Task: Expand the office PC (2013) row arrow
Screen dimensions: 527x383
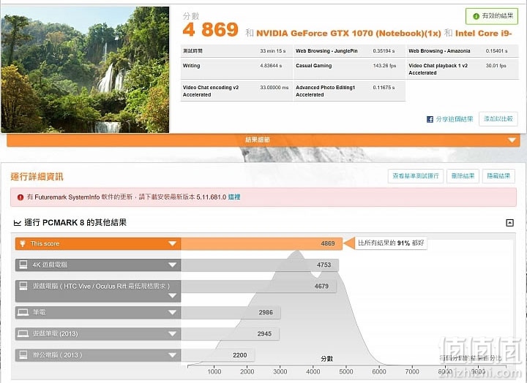Action: coord(172,355)
